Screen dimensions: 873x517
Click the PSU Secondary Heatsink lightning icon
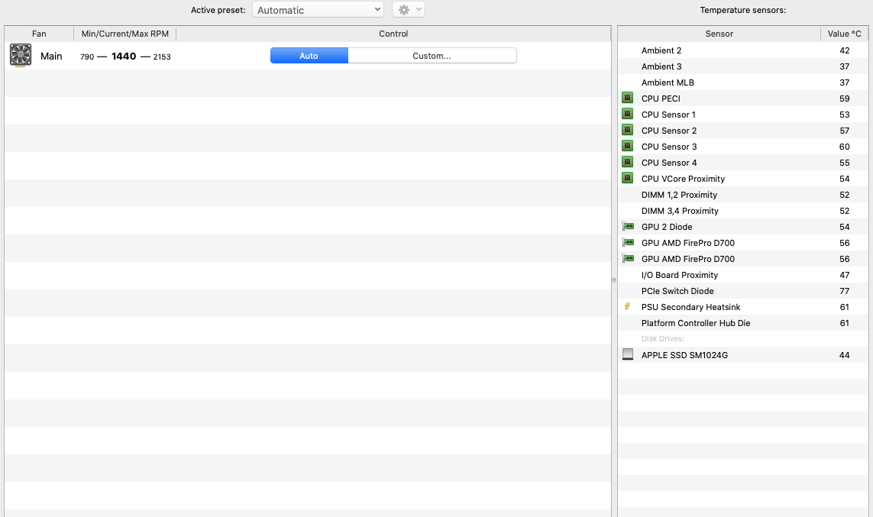pos(628,306)
